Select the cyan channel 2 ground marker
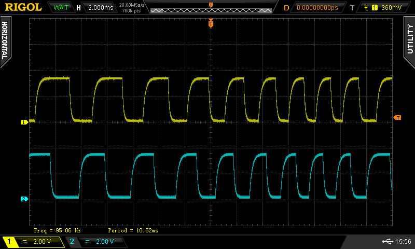Viewport: 415px width, 249px height. (x=23, y=199)
